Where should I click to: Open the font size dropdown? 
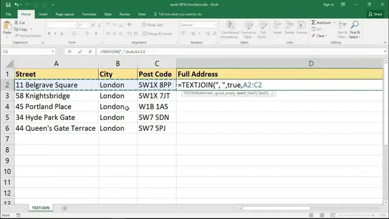pyautogui.click(x=88, y=25)
